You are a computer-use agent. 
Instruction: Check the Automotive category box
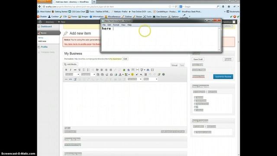pyautogui.click(x=195, y=101)
